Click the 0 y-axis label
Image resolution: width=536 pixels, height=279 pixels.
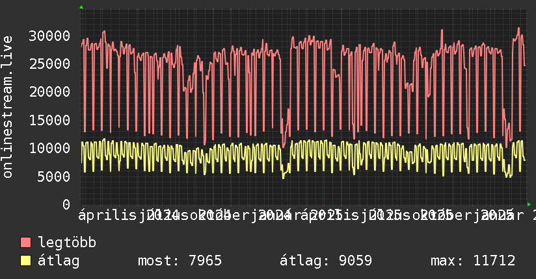[66, 204]
